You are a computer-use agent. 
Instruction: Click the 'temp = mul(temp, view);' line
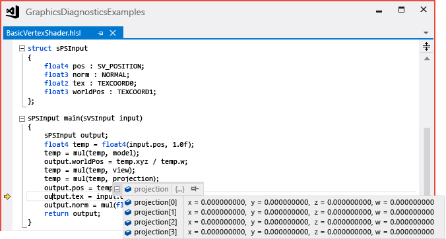(90, 171)
